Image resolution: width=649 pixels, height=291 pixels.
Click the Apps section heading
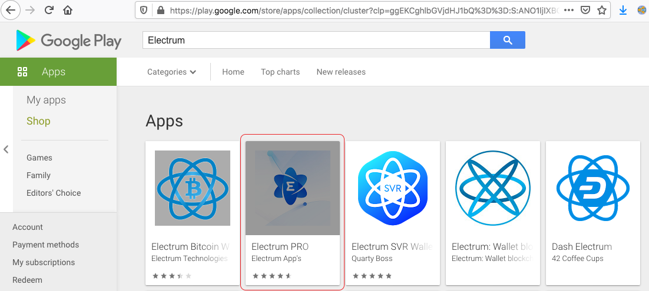164,122
